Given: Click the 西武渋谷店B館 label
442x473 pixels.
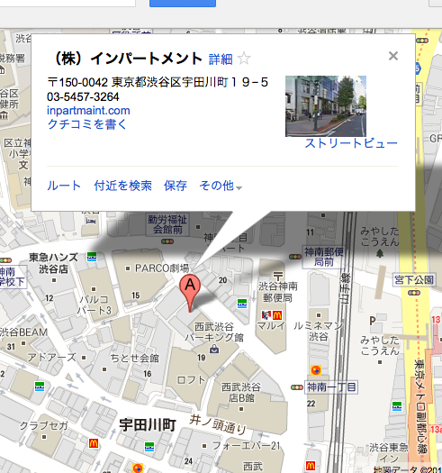Looking at the screenshot, I should pyautogui.click(x=241, y=393).
